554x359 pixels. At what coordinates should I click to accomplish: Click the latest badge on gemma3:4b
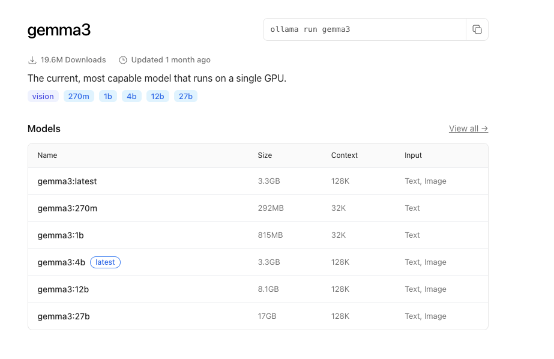coord(105,262)
